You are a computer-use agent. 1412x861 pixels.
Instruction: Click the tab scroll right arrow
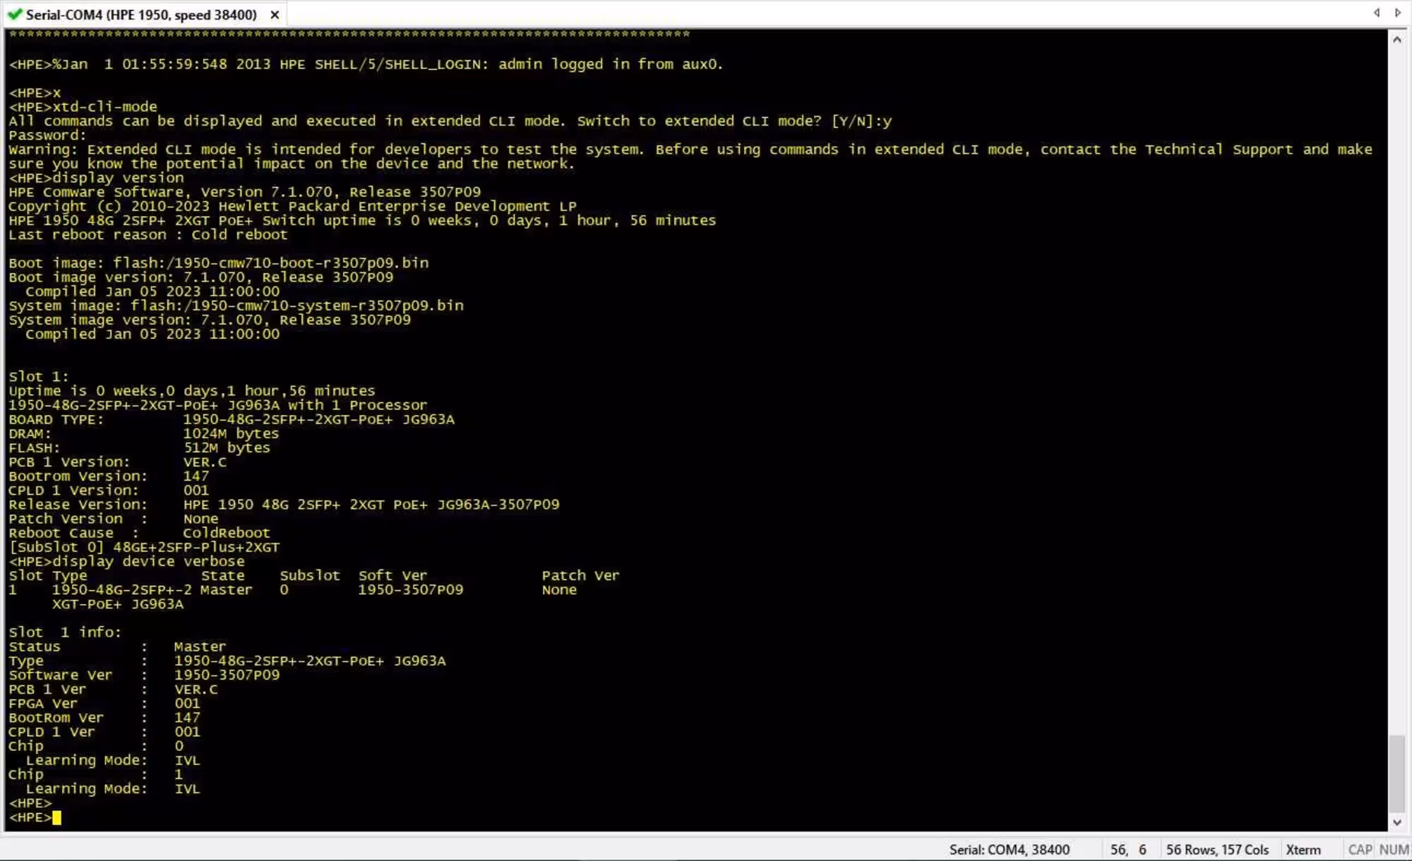[x=1397, y=13]
